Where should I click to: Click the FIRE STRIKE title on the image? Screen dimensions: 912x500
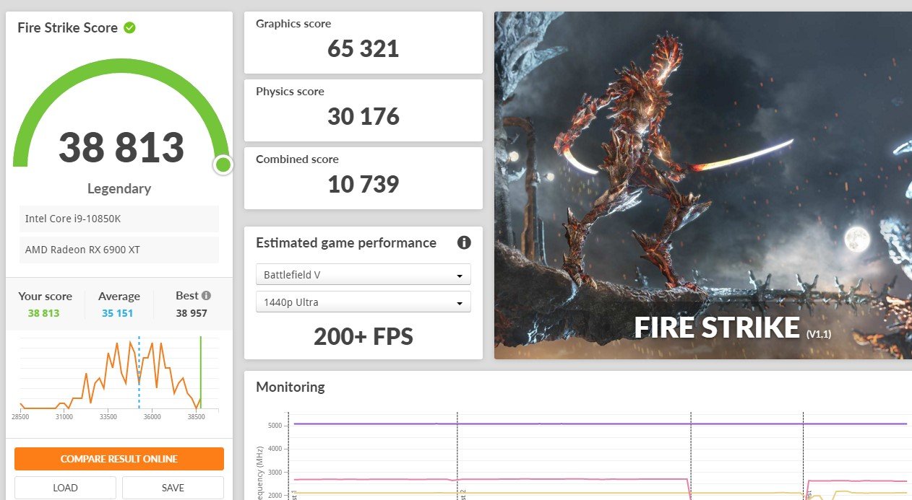pyautogui.click(x=717, y=328)
